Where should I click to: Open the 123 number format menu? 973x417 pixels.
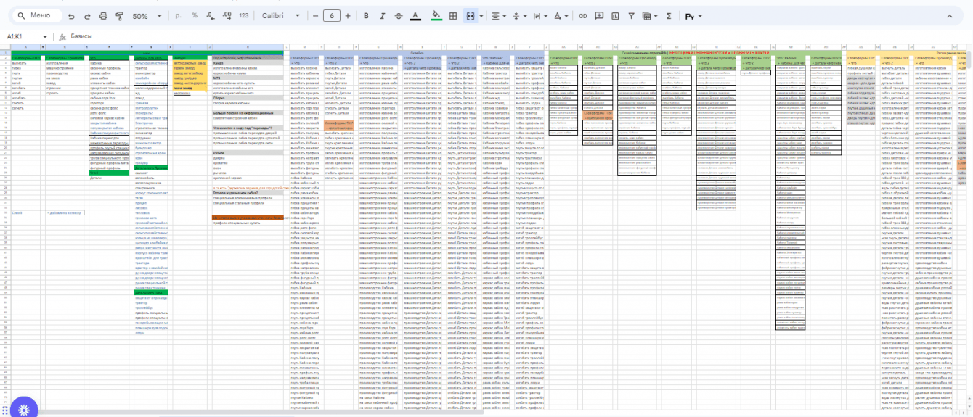(x=243, y=15)
